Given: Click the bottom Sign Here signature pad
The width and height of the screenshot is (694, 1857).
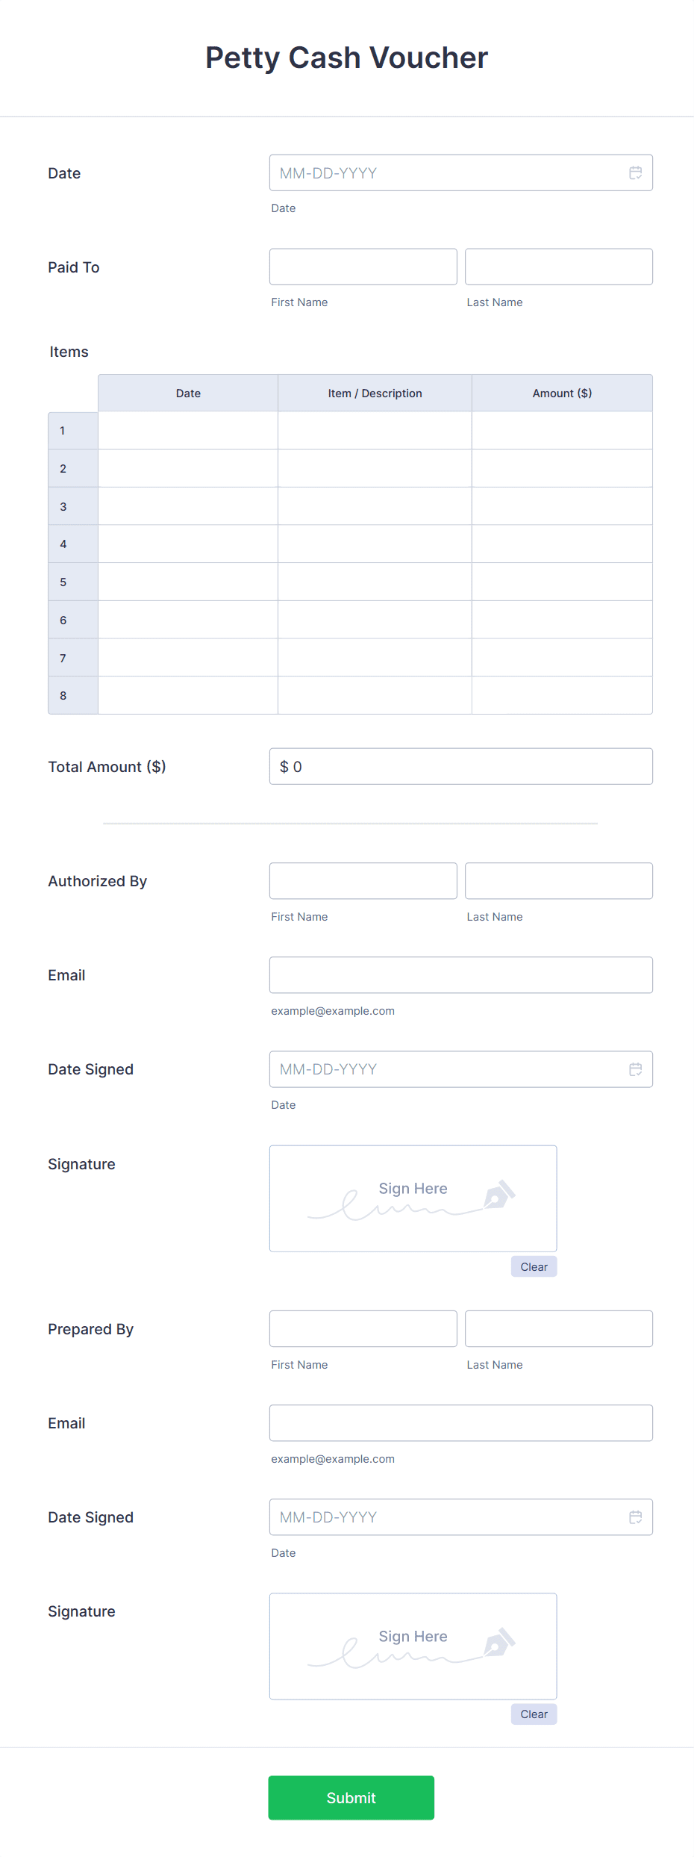Looking at the screenshot, I should pos(413,1646).
